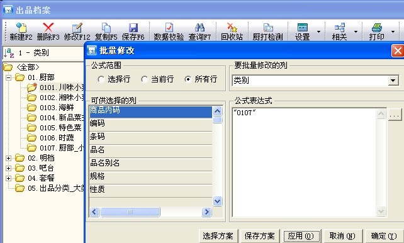Select 品名 in the column list
This screenshot has height=243, width=404.
point(151,150)
